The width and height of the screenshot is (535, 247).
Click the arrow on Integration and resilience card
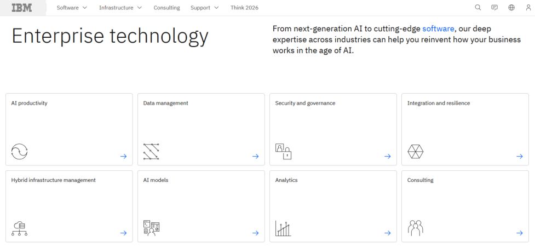520,156
